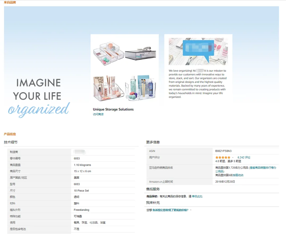Click the 零件编号 value 6083
Screen dimensions: 286x234
tap(77, 159)
